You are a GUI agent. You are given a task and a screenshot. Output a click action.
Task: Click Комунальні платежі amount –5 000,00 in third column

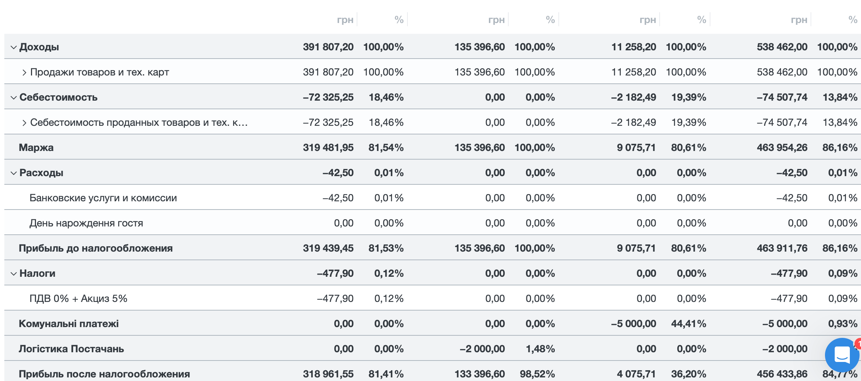click(x=633, y=324)
